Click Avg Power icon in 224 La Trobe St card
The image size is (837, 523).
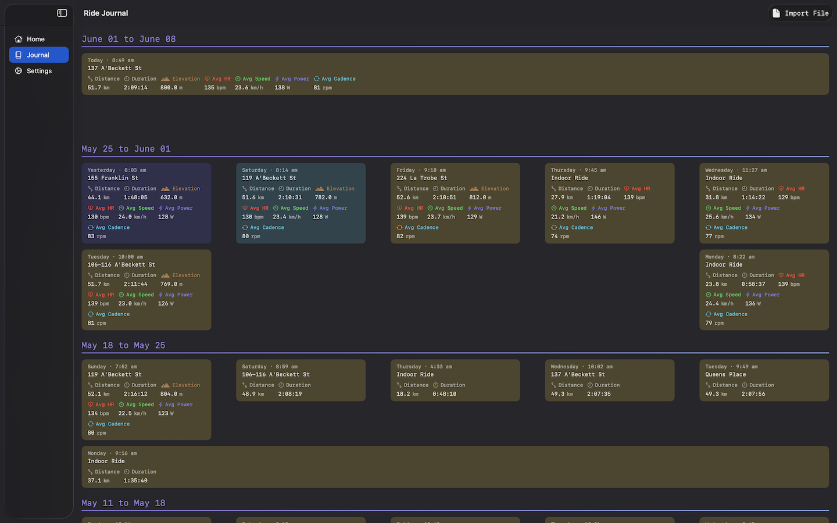point(470,207)
